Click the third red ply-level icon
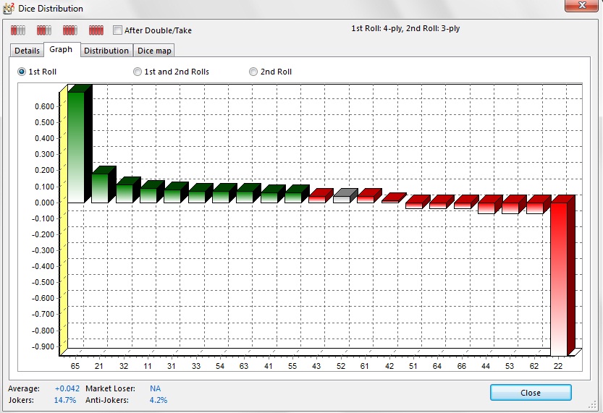 click(x=70, y=30)
